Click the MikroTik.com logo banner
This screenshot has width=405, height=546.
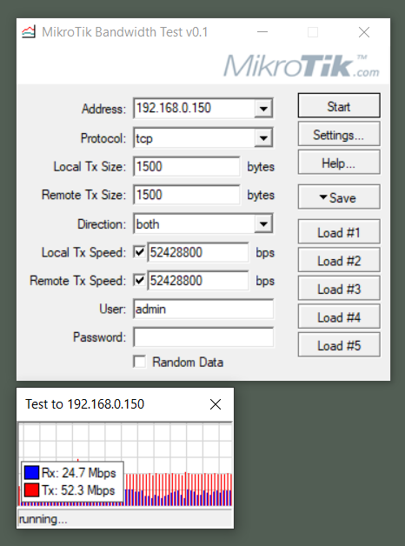[302, 65]
